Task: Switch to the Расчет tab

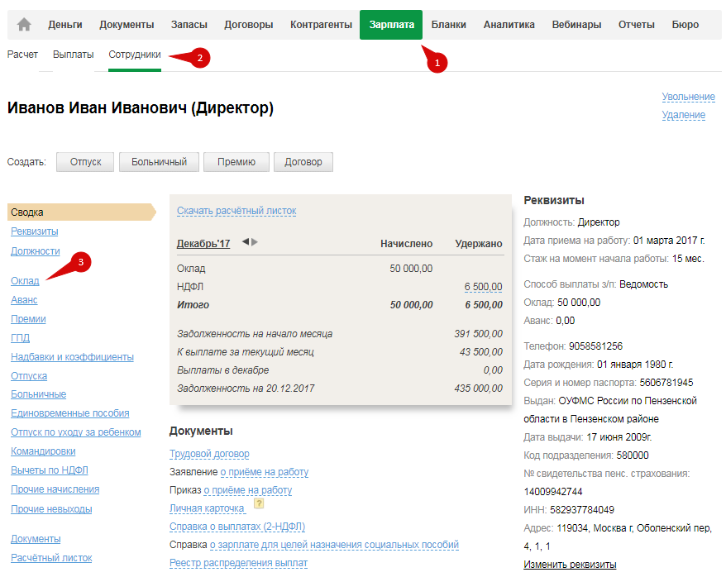Action: (x=22, y=55)
